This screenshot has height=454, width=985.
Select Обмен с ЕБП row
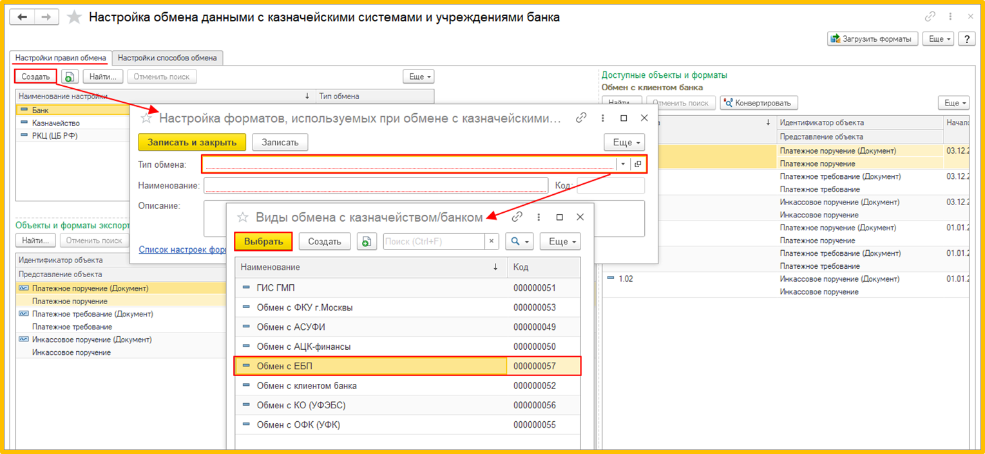408,366
